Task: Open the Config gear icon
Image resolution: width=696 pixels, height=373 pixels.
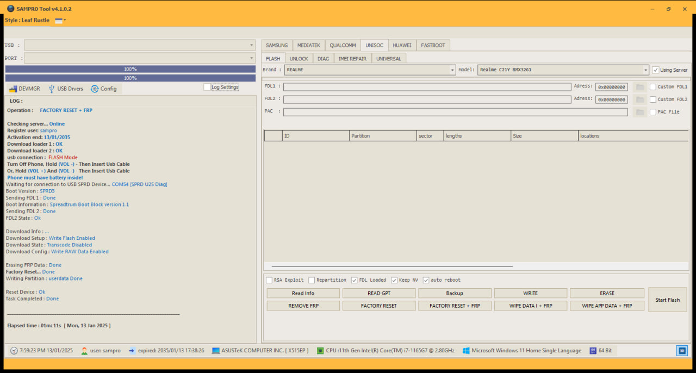Action: [95, 89]
